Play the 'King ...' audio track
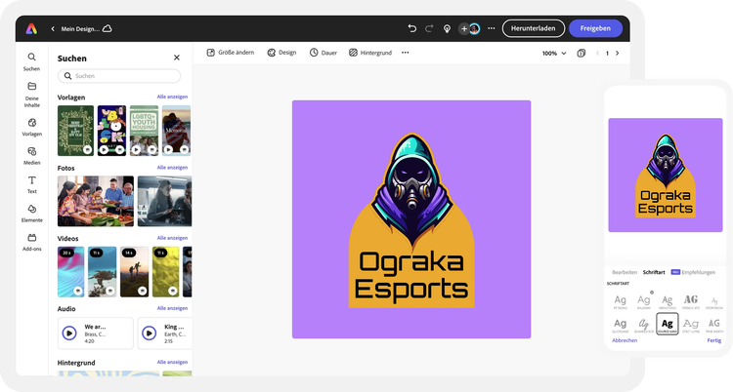This screenshot has width=733, height=392. 150,333
